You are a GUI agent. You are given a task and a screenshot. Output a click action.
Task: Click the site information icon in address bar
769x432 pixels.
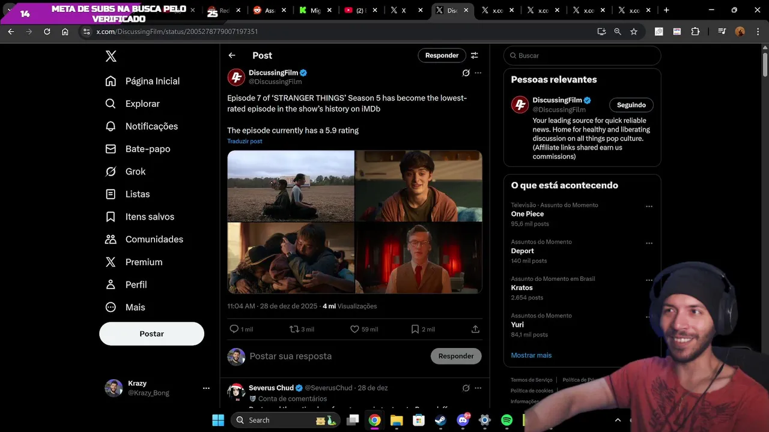[86, 32]
